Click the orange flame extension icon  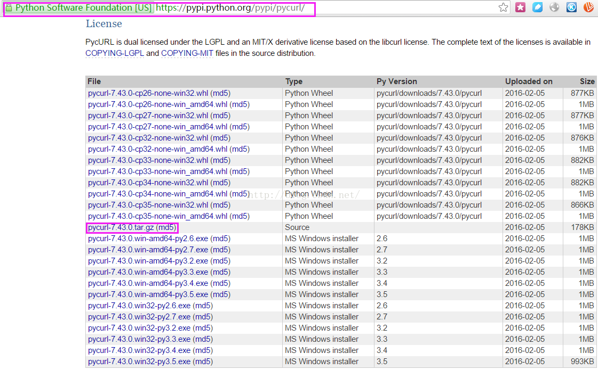pyautogui.click(x=588, y=7)
